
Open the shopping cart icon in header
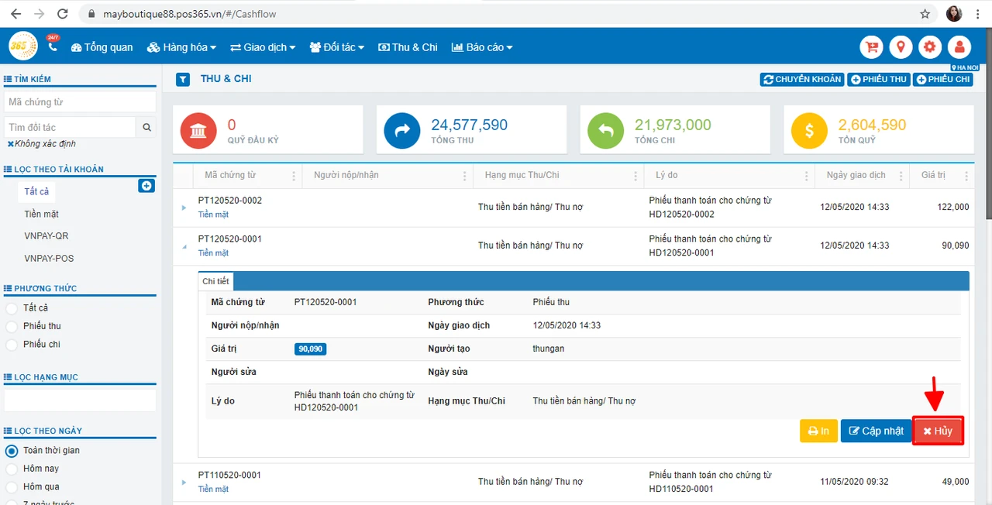click(872, 47)
